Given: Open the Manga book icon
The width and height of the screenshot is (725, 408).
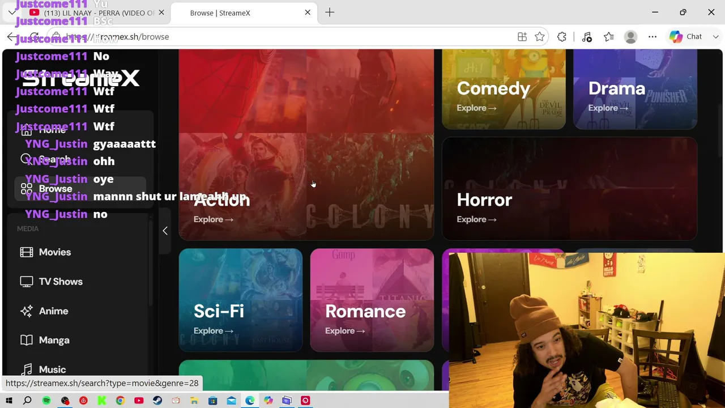Looking at the screenshot, I should pos(27,340).
